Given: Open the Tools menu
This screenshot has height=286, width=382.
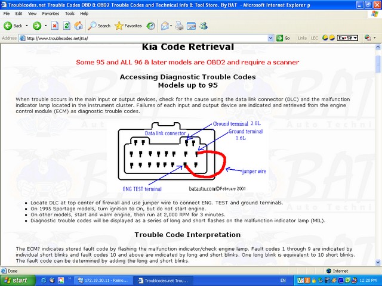Looking at the screenshot, I should [x=70, y=14].
